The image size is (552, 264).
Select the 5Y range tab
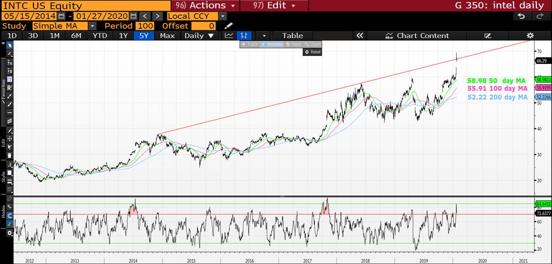(x=144, y=36)
